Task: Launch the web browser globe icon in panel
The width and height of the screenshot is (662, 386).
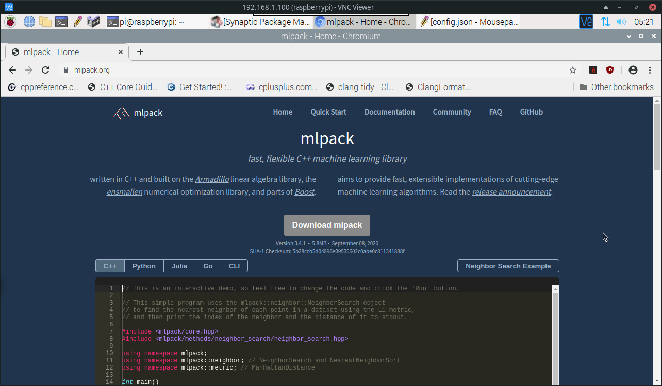Action: tap(29, 22)
